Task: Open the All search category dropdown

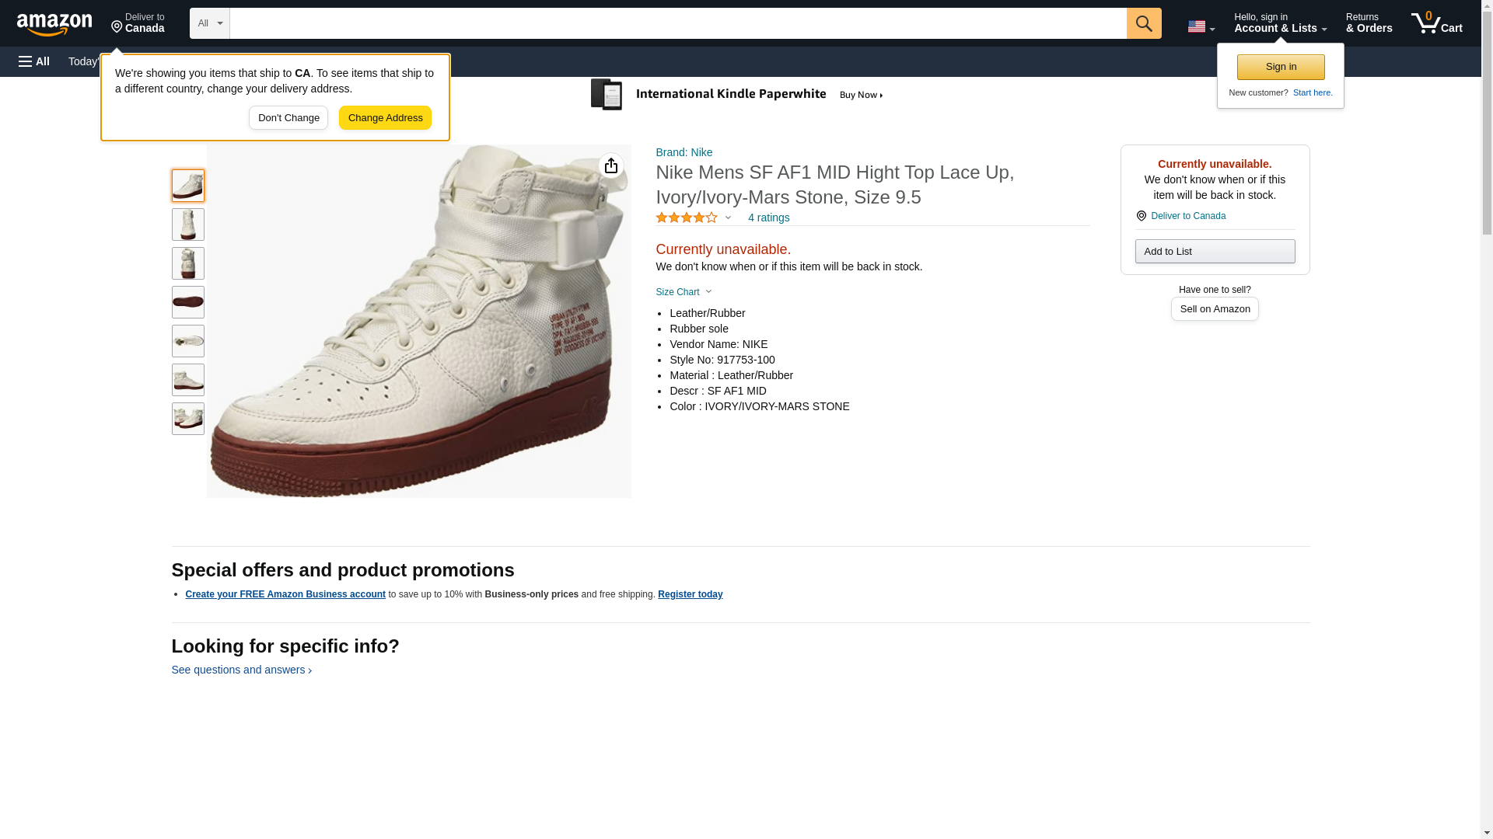Action: point(209,23)
